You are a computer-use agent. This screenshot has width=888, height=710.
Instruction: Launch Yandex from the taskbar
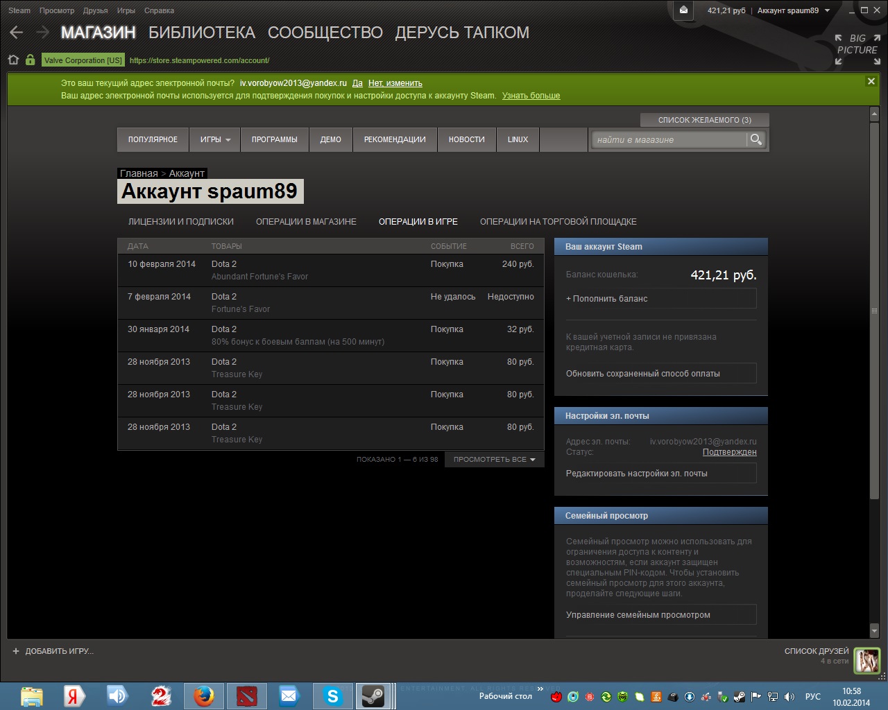(x=74, y=696)
